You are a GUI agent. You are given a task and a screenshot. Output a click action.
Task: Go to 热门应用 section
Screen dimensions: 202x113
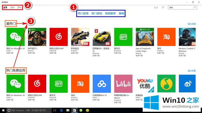point(83,13)
